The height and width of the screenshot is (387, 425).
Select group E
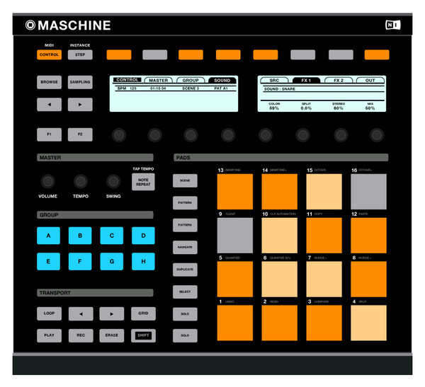(x=48, y=261)
